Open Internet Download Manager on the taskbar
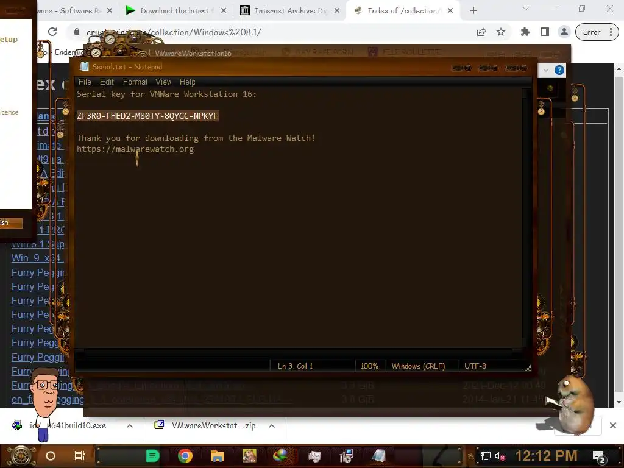Screen dimensions: 624x468 click(280, 456)
